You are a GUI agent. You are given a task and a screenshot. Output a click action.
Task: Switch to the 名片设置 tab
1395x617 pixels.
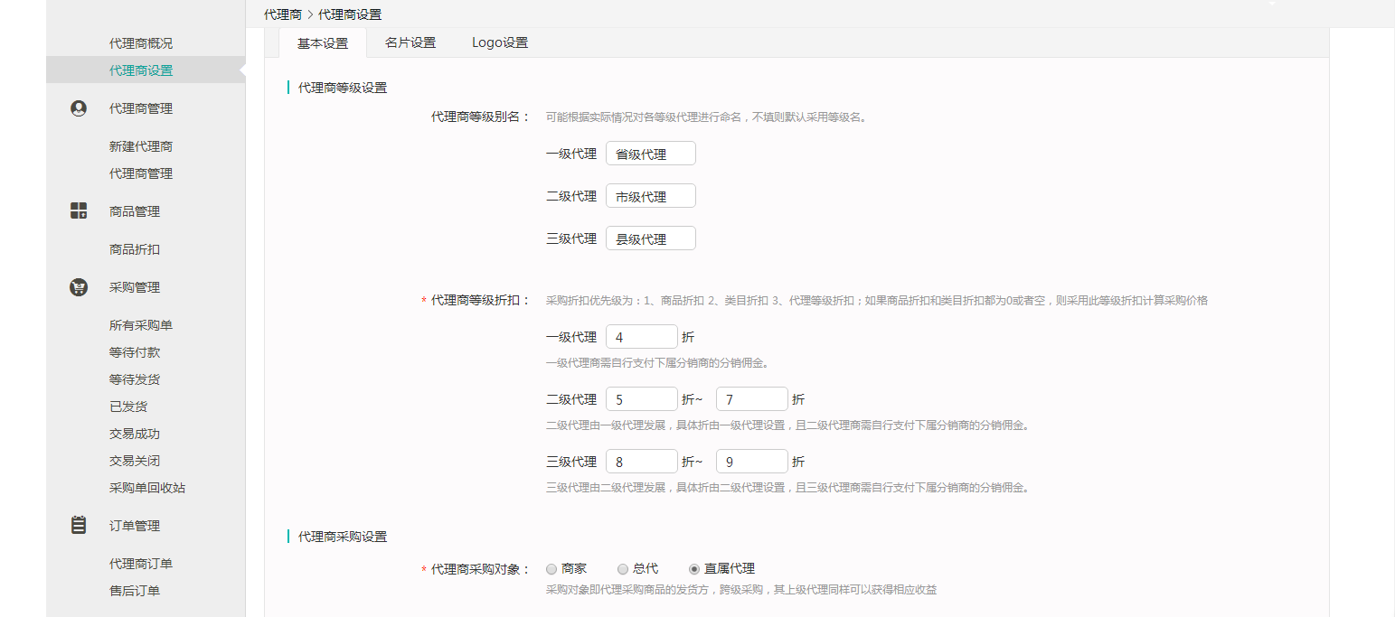(x=410, y=42)
